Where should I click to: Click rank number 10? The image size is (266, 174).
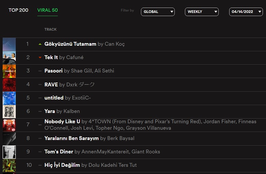coord(29,165)
